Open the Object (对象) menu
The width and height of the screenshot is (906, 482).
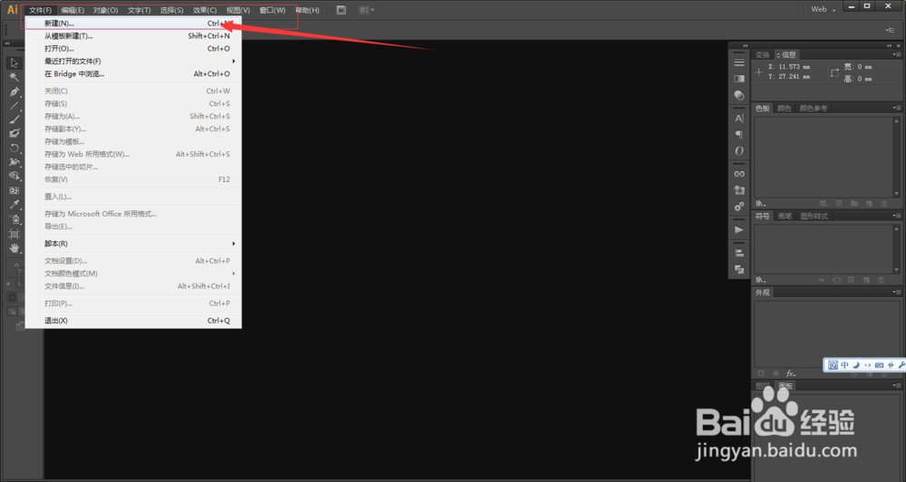click(105, 10)
